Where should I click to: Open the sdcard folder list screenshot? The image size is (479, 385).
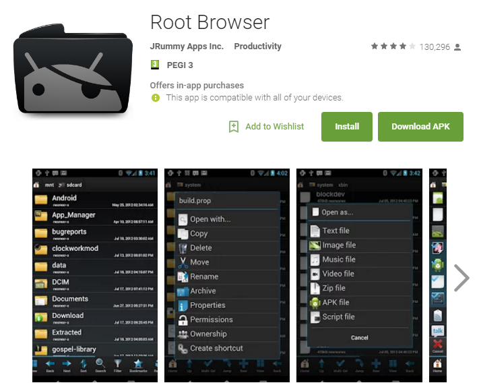[x=95, y=275]
